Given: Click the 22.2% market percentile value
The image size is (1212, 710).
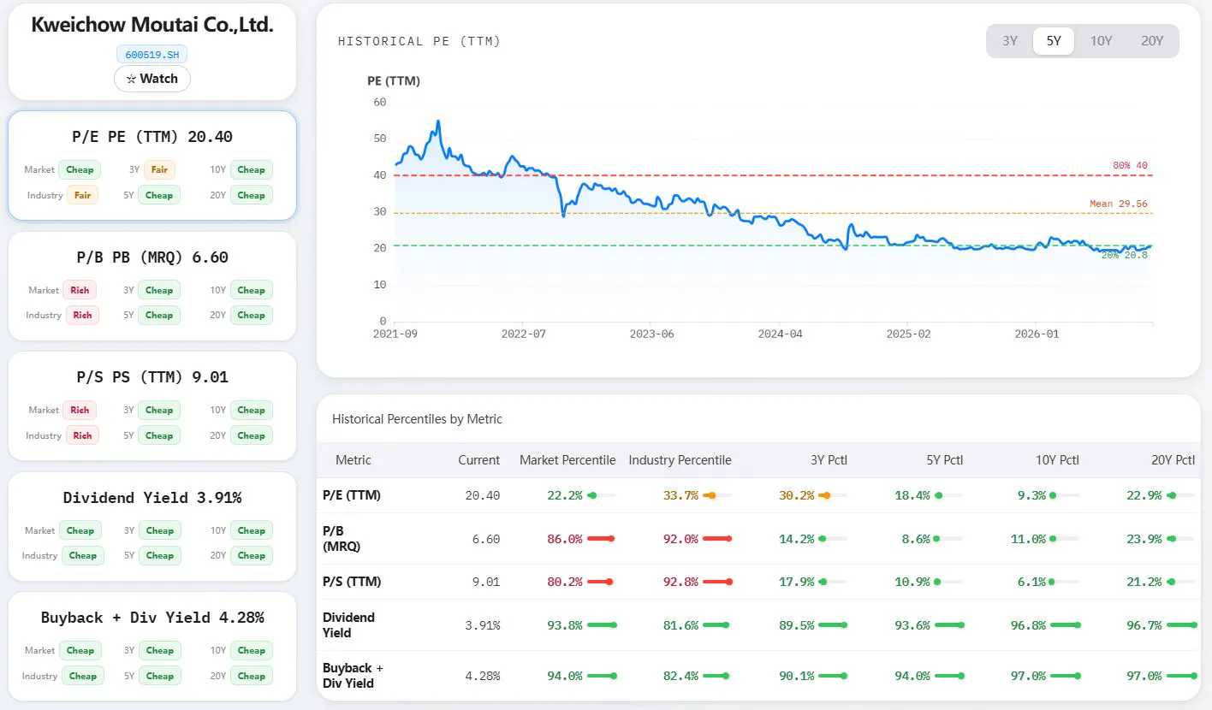Looking at the screenshot, I should tap(565, 495).
